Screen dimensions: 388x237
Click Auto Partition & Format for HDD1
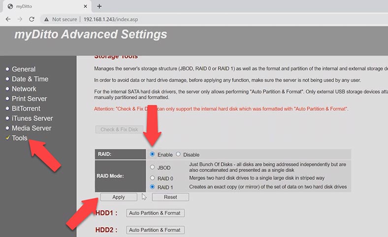155,213
